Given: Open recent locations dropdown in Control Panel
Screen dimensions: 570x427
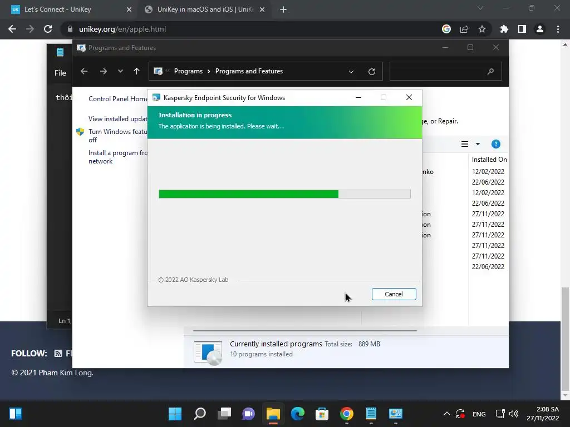Looking at the screenshot, I should 120,71.
